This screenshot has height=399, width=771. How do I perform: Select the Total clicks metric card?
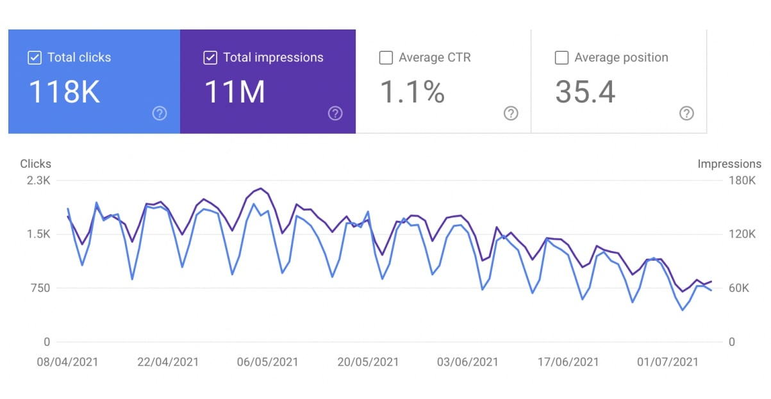click(93, 80)
